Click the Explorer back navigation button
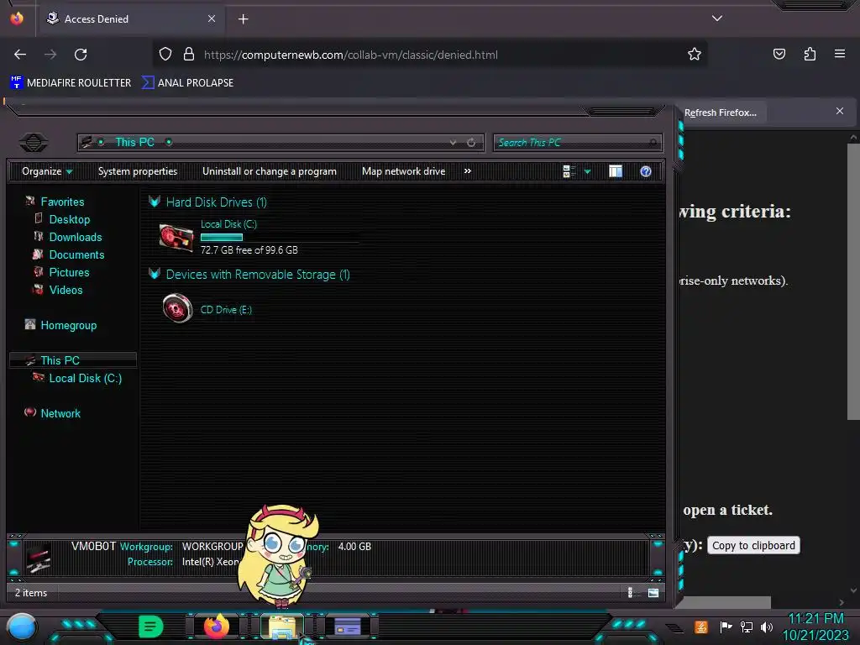860x645 pixels. (34, 143)
